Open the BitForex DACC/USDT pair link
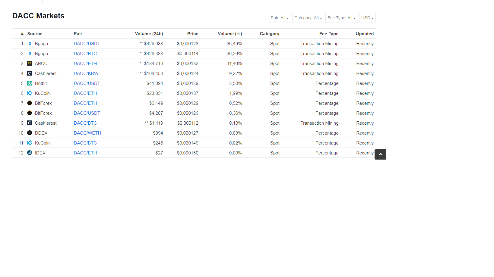This screenshot has height=277, width=494. [87, 113]
